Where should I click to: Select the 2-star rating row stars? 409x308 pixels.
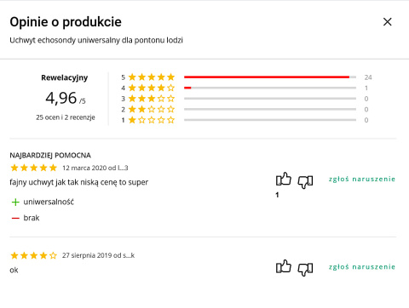point(152,109)
